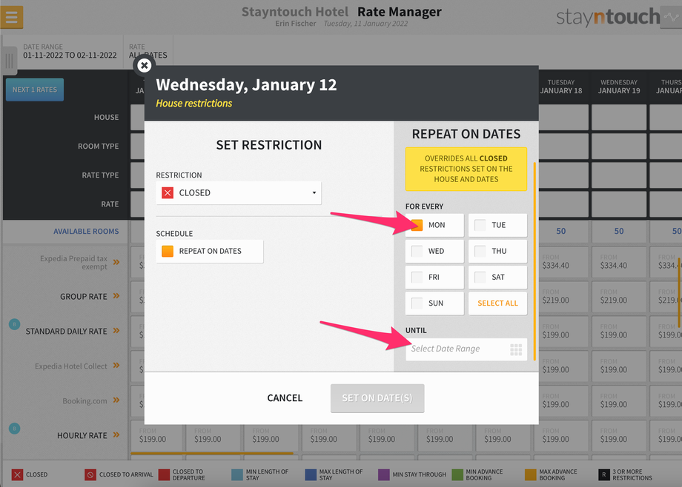The image size is (682, 487).
Task: Expand Expedia Hotel Collect row chevron
Action: pyautogui.click(x=116, y=366)
